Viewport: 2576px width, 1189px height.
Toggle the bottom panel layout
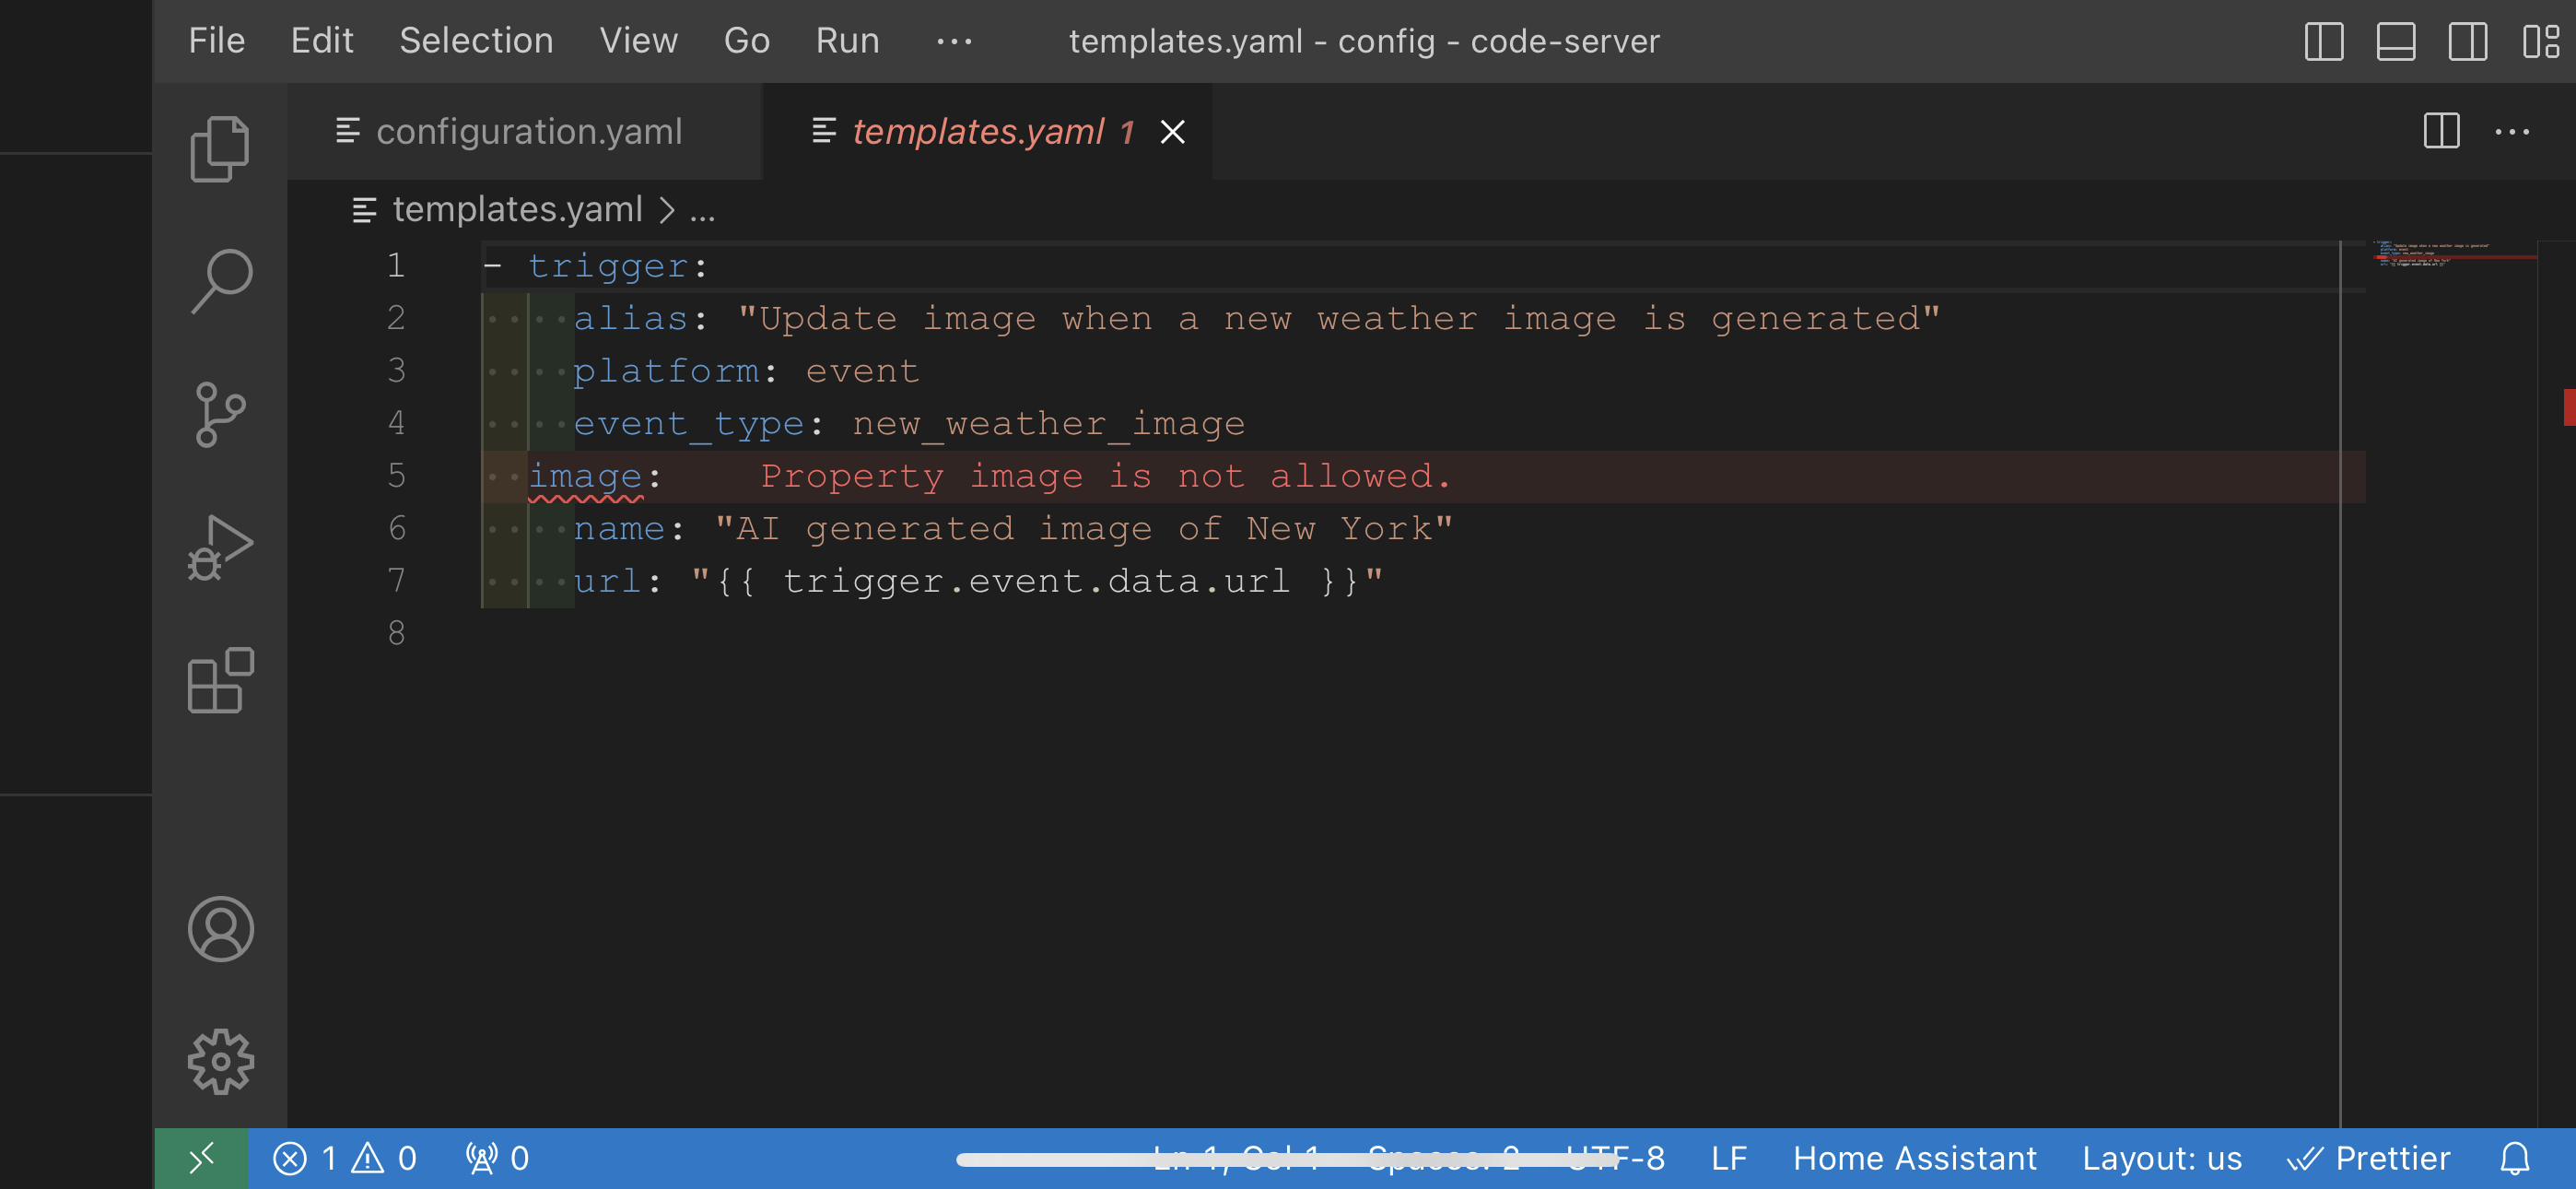coord(2395,41)
